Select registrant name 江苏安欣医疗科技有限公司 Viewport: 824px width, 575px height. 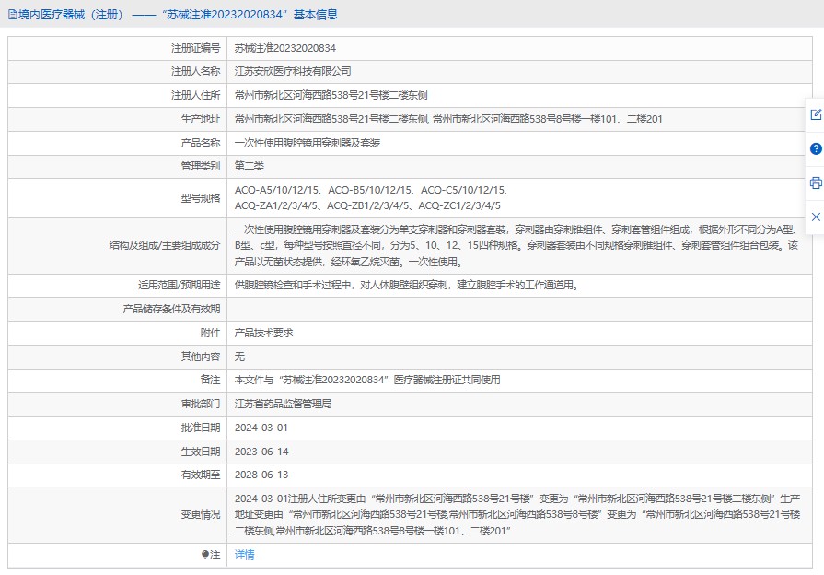(x=293, y=71)
